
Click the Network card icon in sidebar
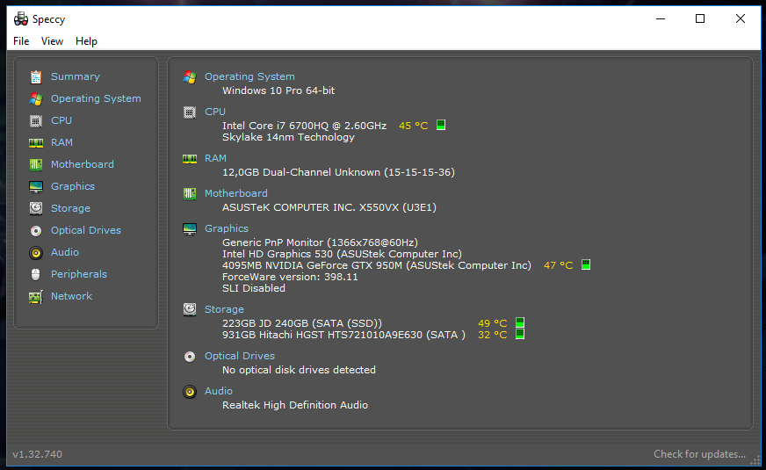pyautogui.click(x=36, y=297)
